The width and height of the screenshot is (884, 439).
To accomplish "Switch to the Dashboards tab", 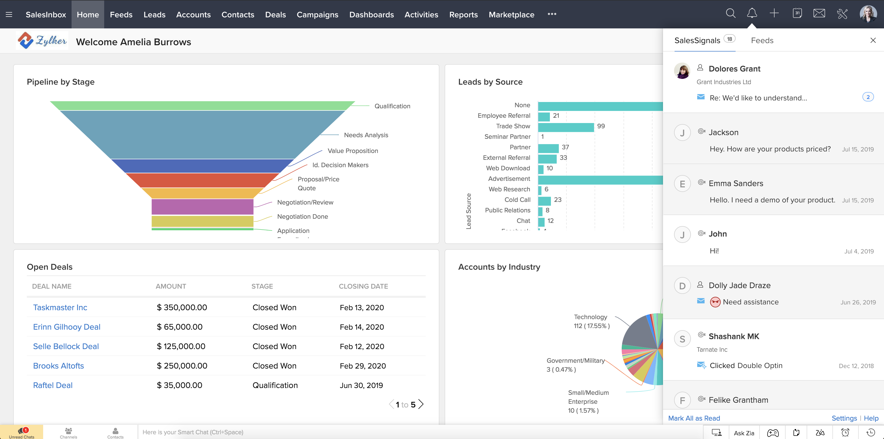I will coord(372,14).
